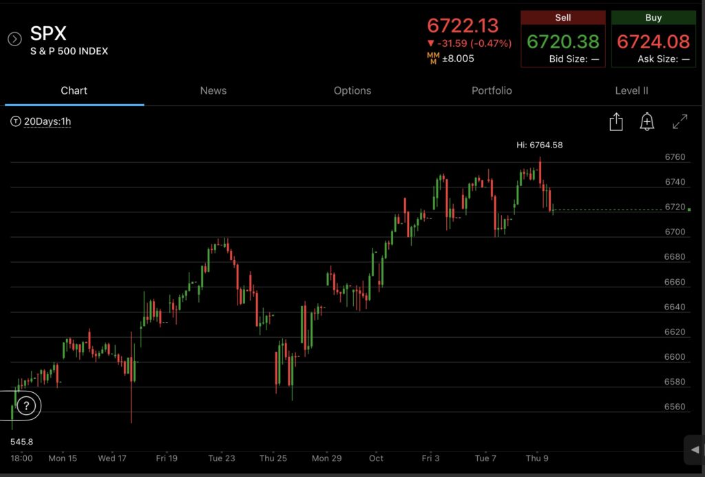Click the MM market maker icon
705x477 pixels.
(x=433, y=59)
